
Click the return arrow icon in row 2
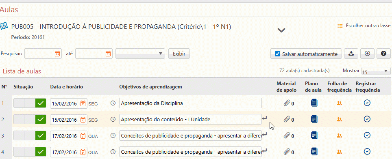pyautogui.click(x=264, y=118)
